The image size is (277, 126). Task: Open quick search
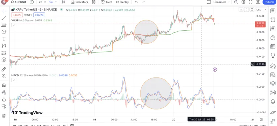pos(236,2)
